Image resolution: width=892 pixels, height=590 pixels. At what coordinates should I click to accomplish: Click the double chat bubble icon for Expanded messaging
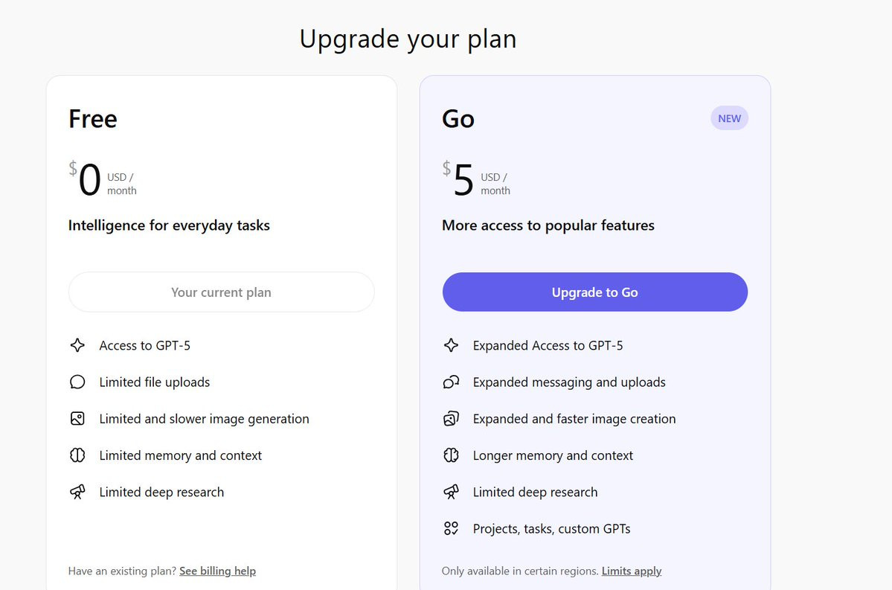click(451, 382)
